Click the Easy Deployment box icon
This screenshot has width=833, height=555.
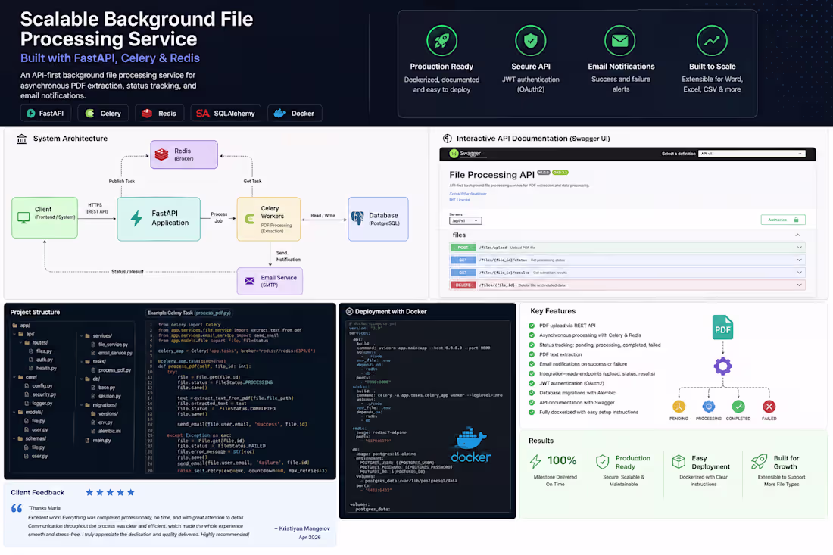click(x=679, y=462)
